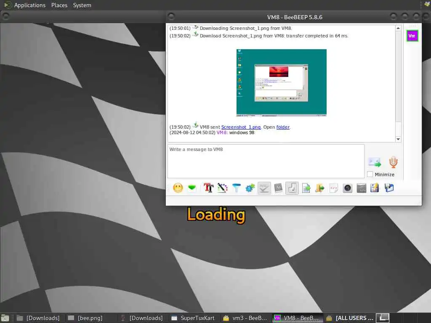Open the Screenshot_1.png link
The height and width of the screenshot is (323, 431).
tap(241, 127)
